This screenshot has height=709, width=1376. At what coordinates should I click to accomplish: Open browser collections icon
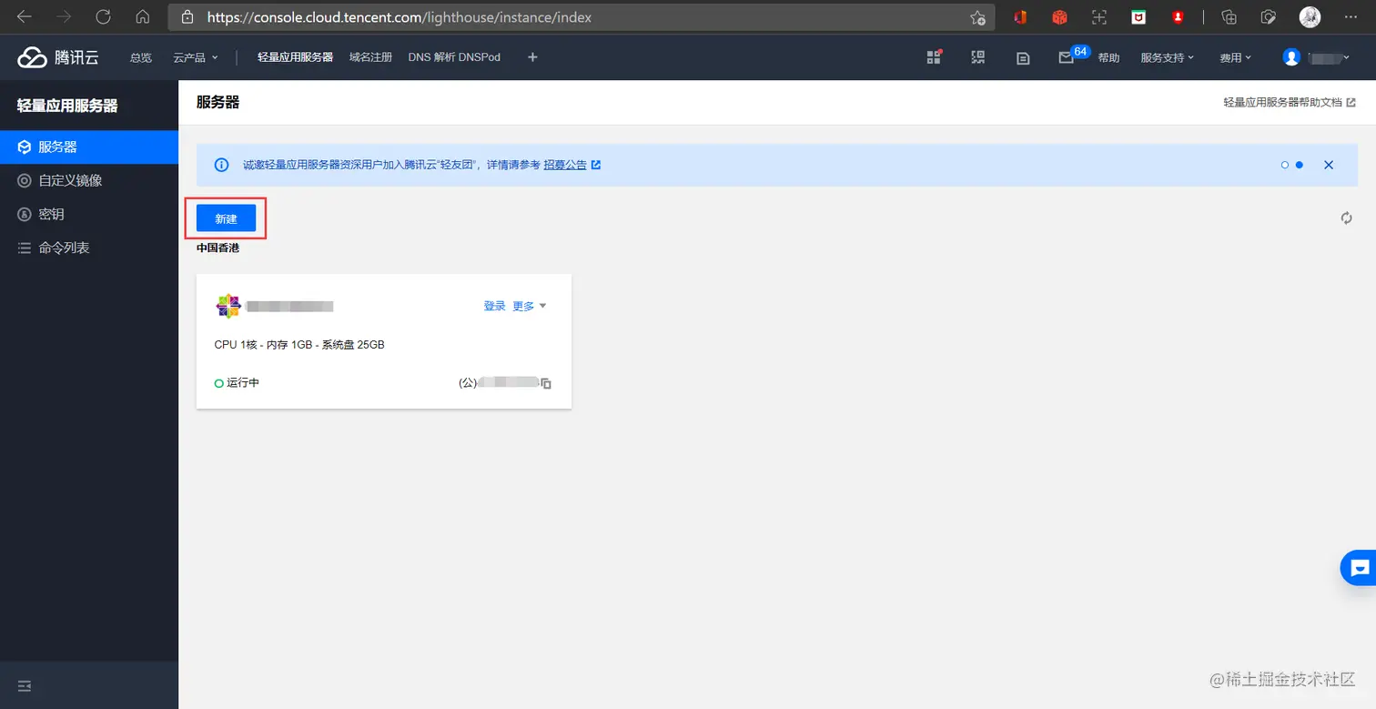point(1229,16)
